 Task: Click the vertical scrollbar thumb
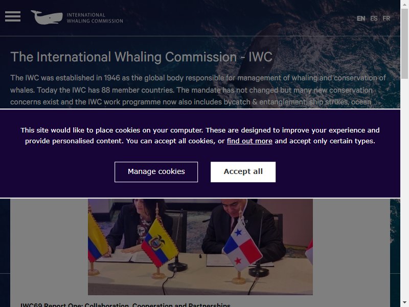[x=404, y=43]
